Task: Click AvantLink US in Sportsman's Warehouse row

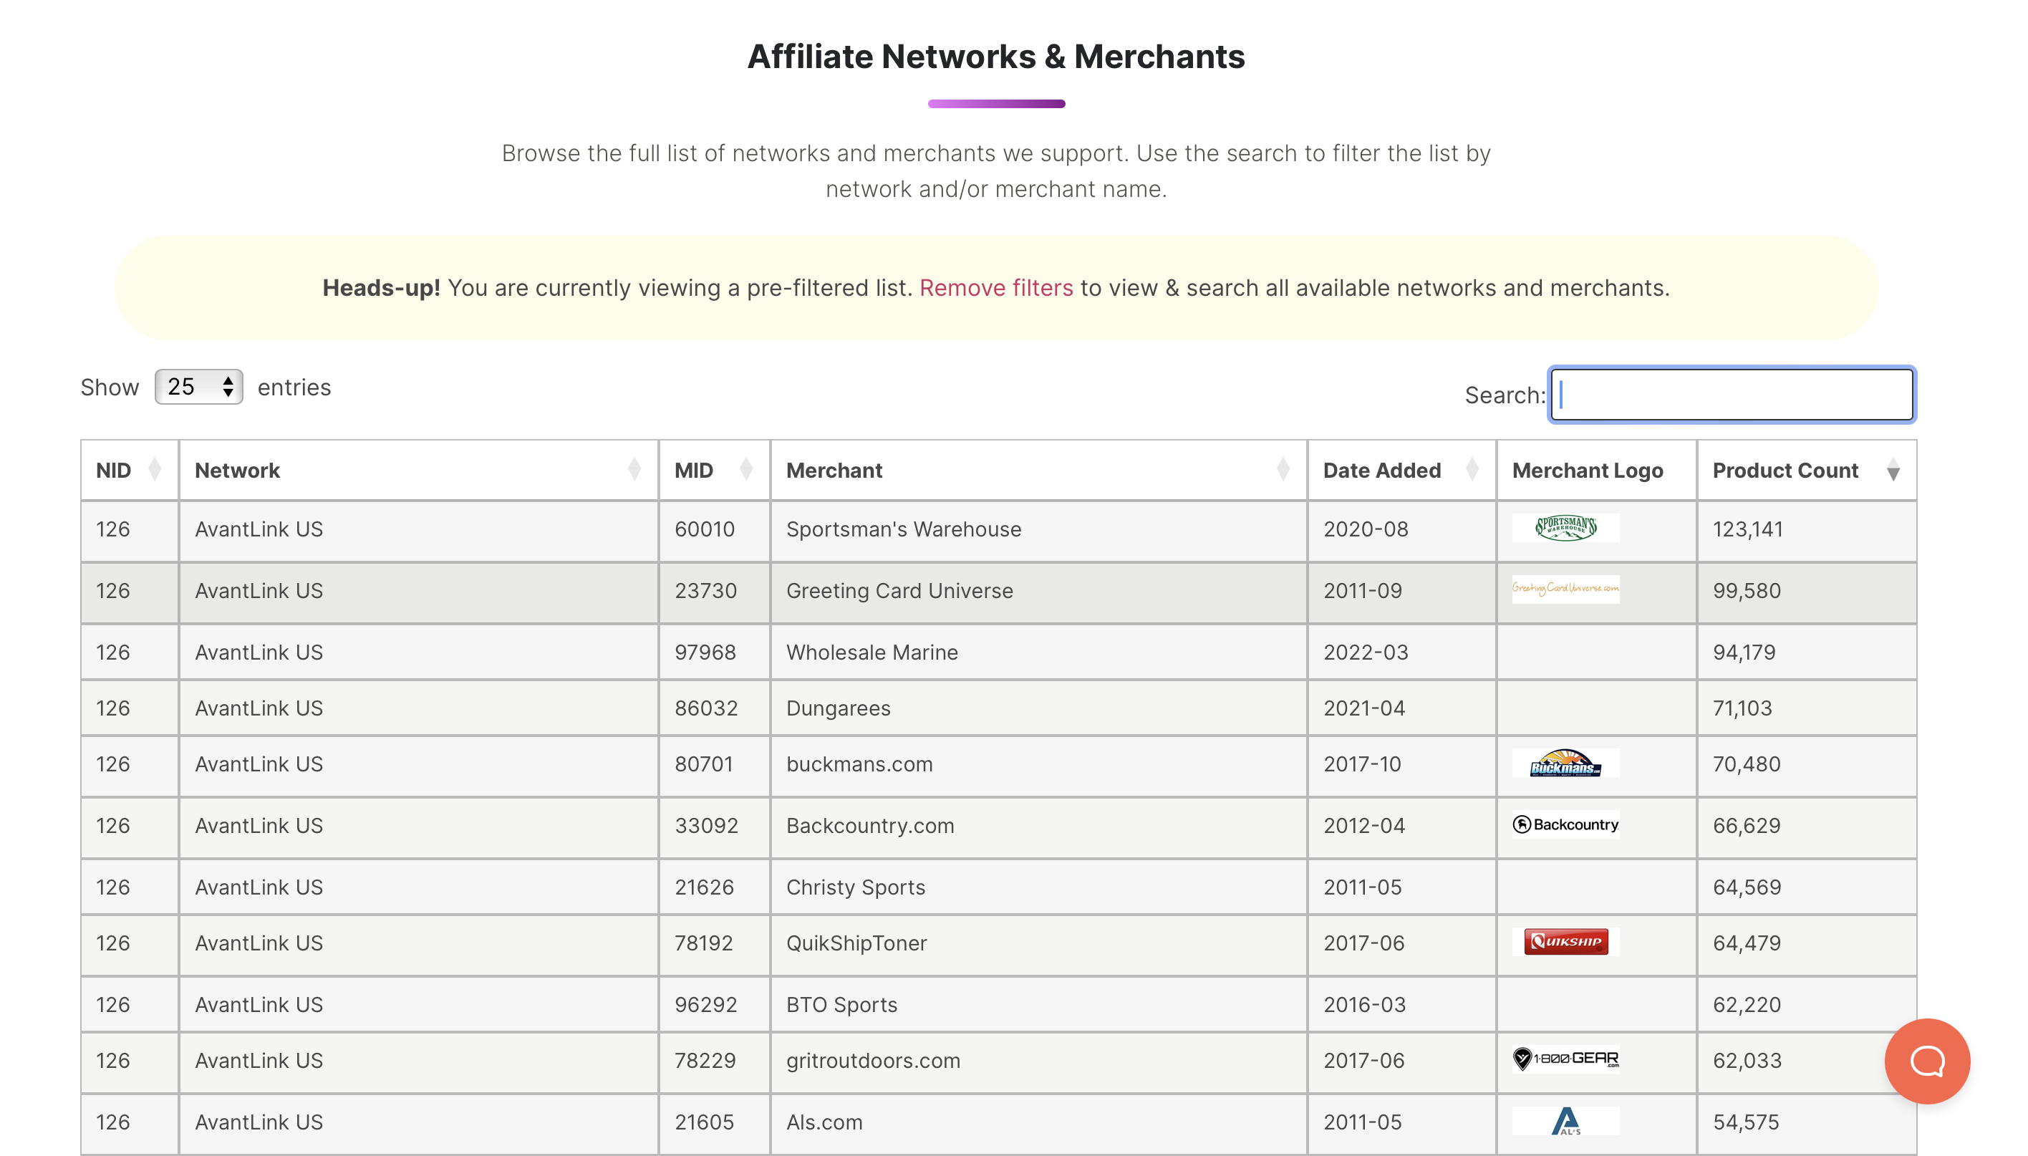Action: coord(259,529)
